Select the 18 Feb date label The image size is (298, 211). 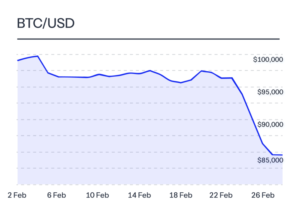coord(180,195)
